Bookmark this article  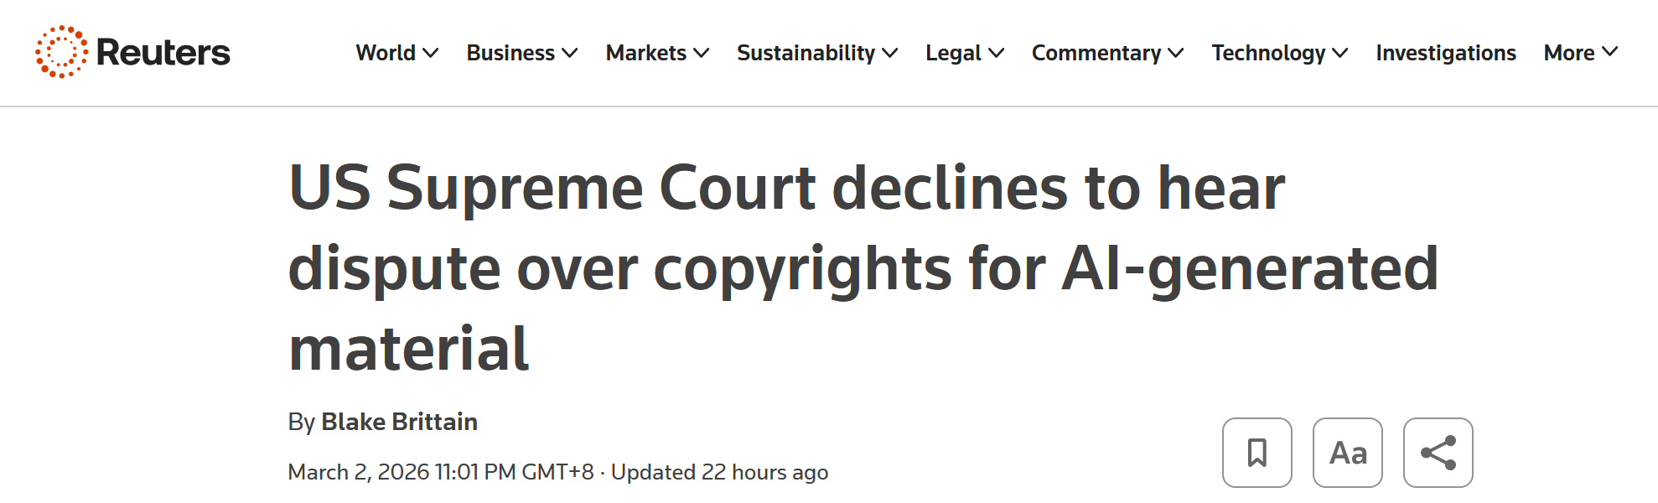[x=1256, y=453]
